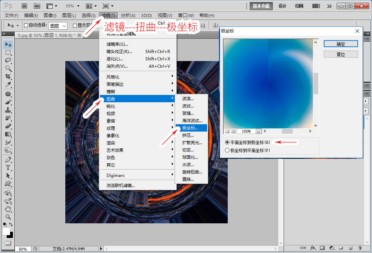
Task: Launch Mini Bridge via Mb icon
Action: [37, 6]
